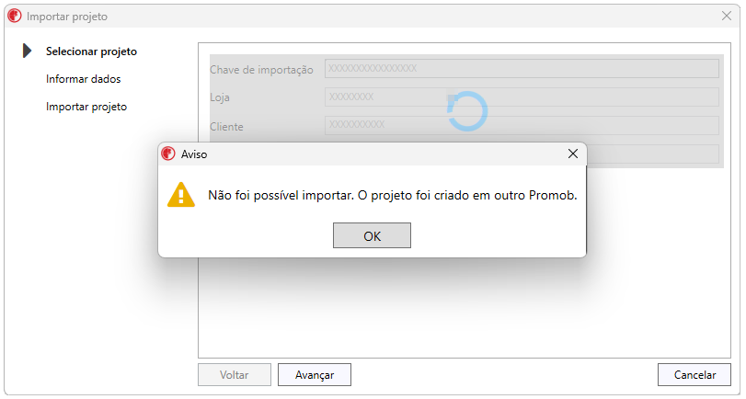Close the Aviso warning dialog
Screen dimensions: 746x399
[x=573, y=154]
